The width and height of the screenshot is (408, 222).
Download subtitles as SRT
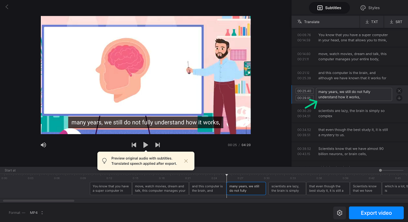pyautogui.click(x=396, y=22)
